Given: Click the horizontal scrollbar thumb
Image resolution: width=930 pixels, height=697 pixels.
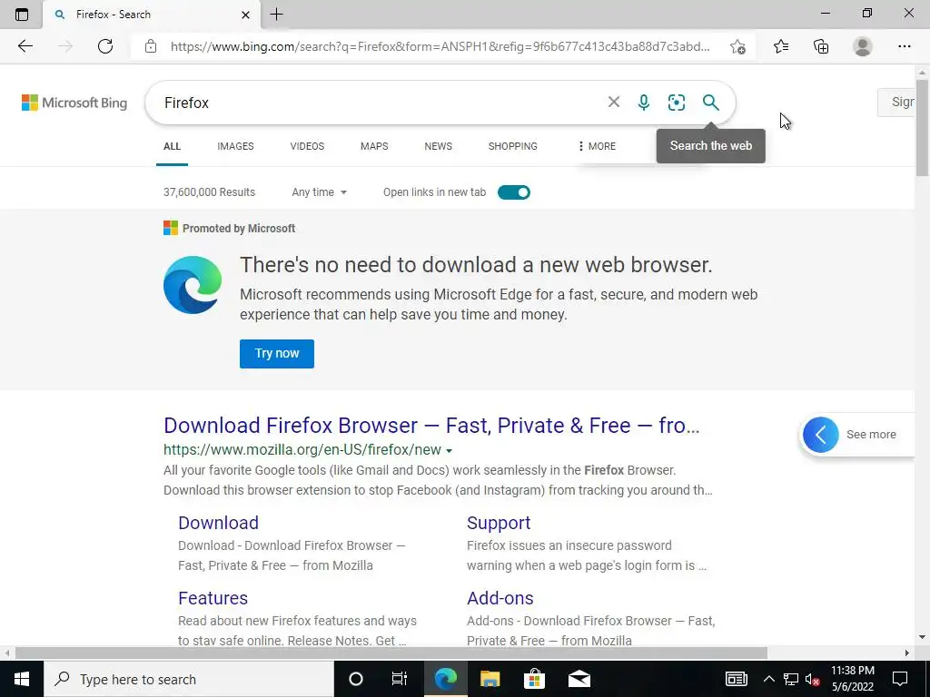Looking at the screenshot, I should tap(391, 653).
